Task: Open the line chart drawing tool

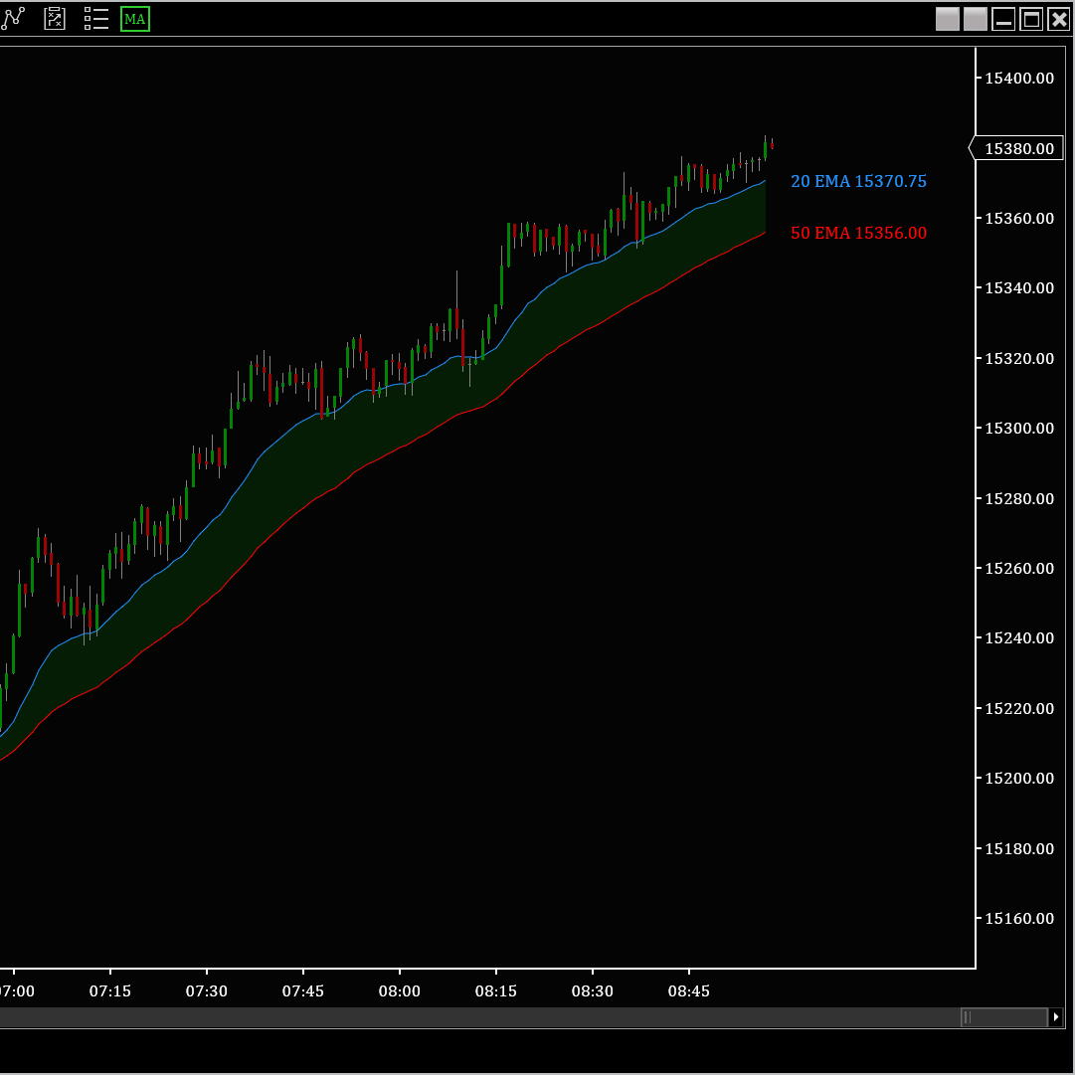Action: click(13, 19)
